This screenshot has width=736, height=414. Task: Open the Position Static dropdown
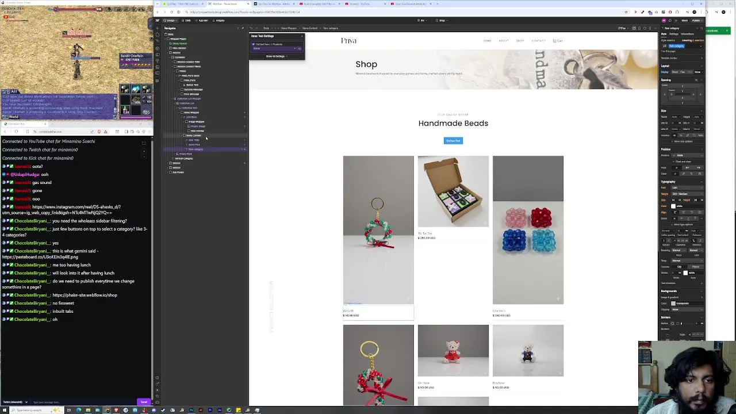click(x=687, y=155)
